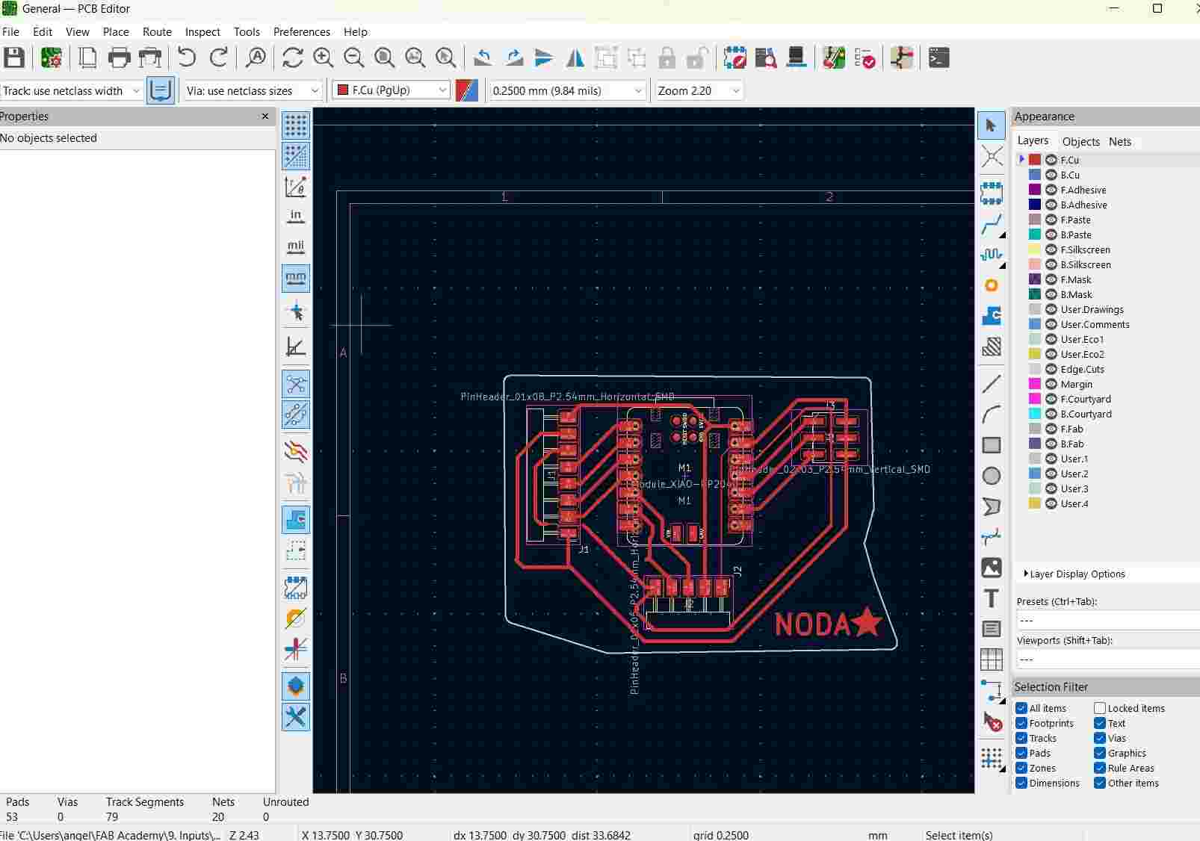Uncheck Locked items in Selection Filter
Screen dimensions: 1200x841
tap(1101, 708)
